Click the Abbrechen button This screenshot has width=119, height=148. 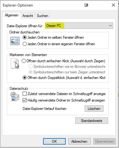pos(79,141)
